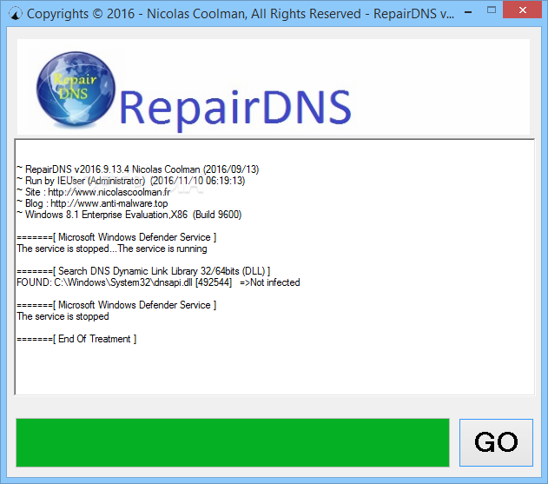Close the RepairDNS window
This screenshot has height=484, width=548.
(523, 10)
